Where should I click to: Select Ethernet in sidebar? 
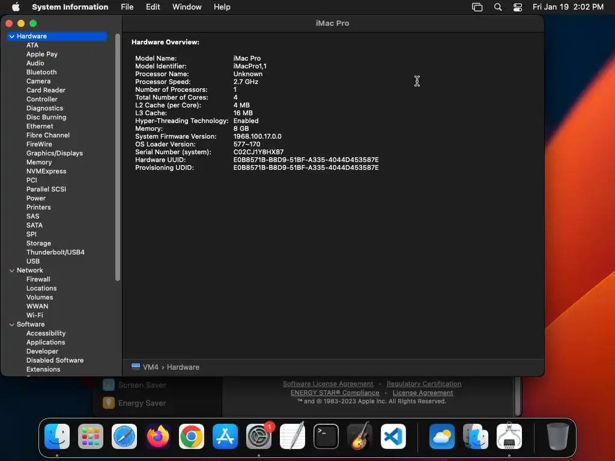pos(40,126)
